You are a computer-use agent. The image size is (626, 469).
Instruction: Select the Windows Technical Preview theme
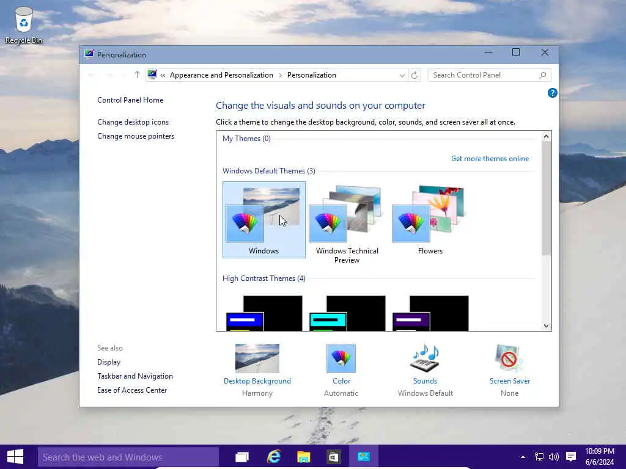click(347, 224)
